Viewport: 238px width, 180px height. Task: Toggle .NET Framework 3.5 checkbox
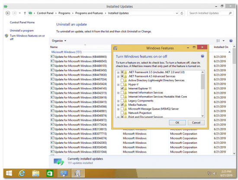coord(122,72)
